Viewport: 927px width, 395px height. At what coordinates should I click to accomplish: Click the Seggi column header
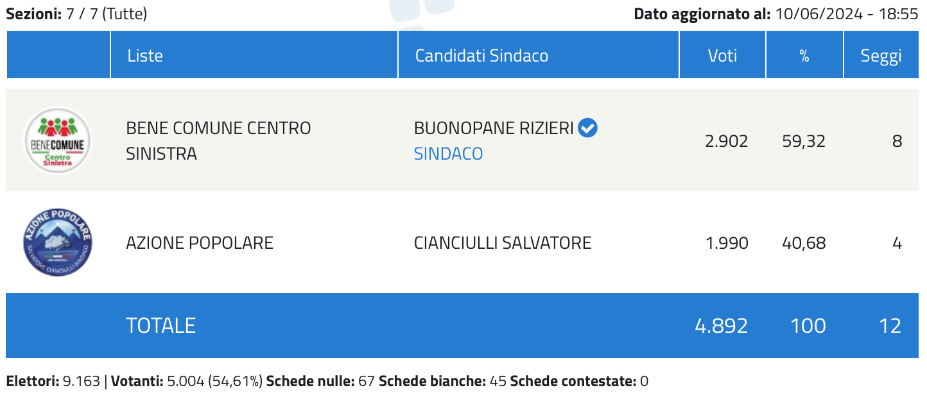[881, 55]
